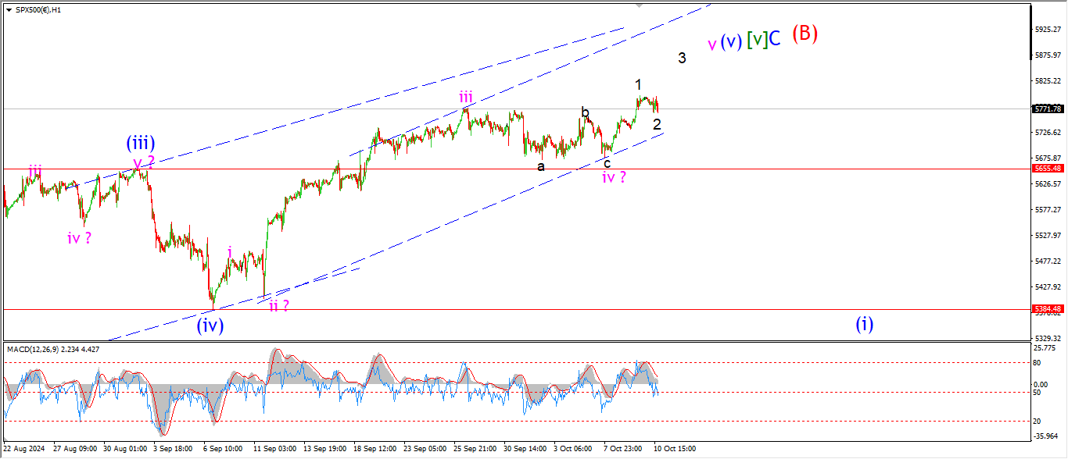
Task: Select the blue (iii) wave label
Action: tap(141, 143)
